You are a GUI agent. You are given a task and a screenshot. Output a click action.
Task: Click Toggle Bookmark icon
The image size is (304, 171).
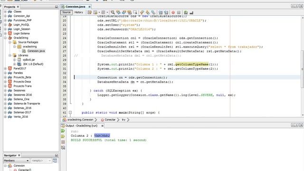[153, 12]
